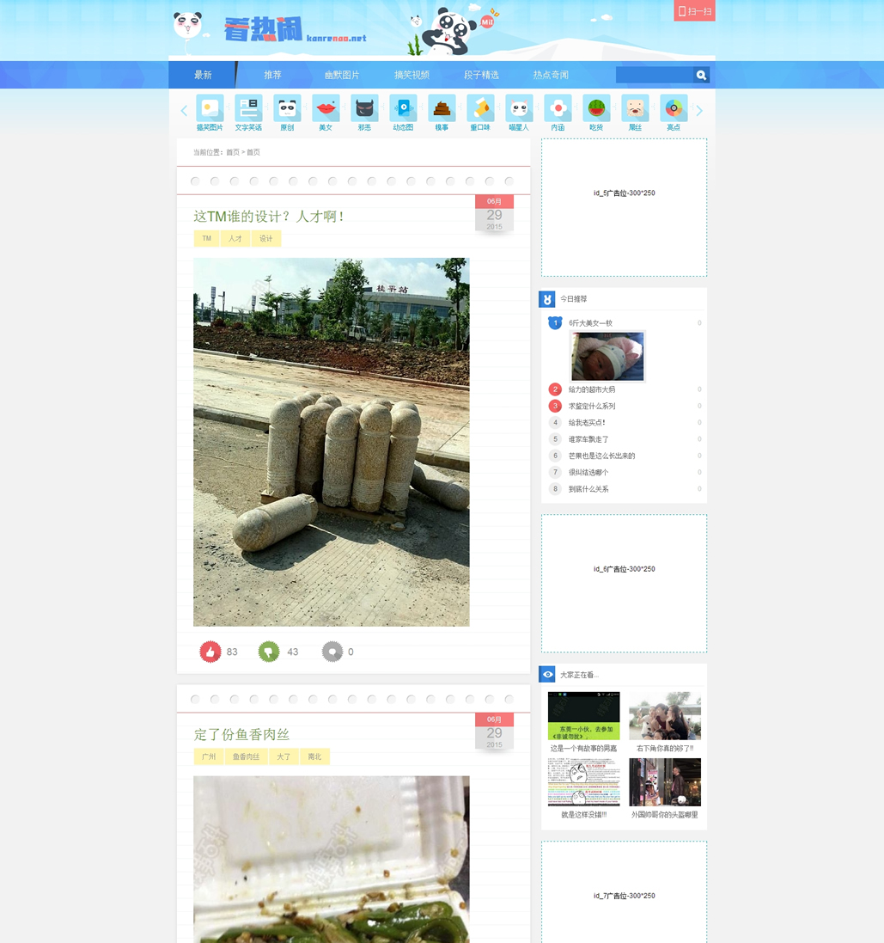884x943 pixels.
Task: Dislike the post with thumbs-down showing 43
Action: point(269,652)
